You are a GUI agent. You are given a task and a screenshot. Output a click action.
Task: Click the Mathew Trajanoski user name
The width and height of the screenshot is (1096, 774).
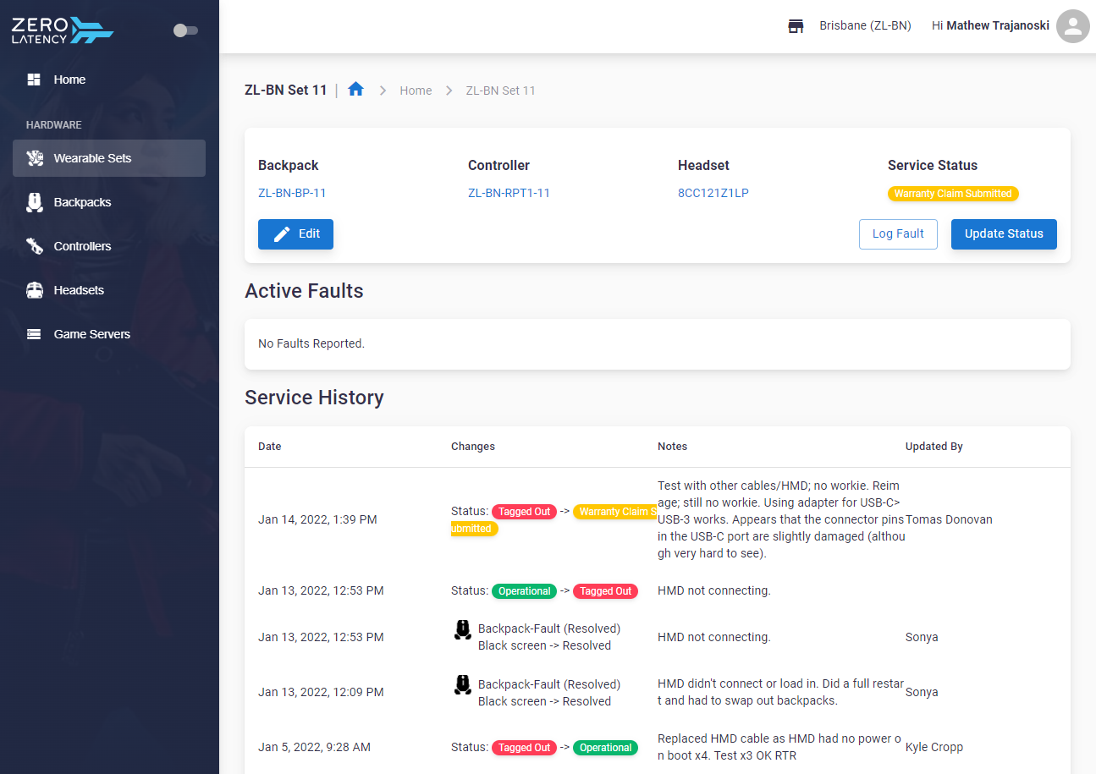tap(998, 26)
